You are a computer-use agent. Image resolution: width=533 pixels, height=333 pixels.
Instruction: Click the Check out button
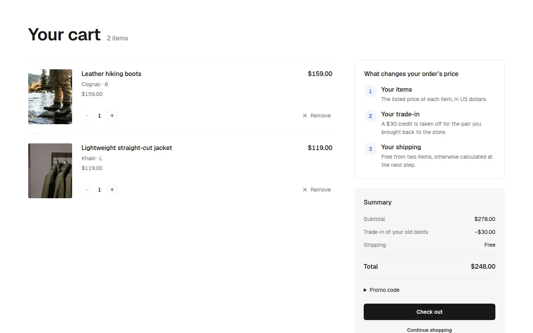430,312
